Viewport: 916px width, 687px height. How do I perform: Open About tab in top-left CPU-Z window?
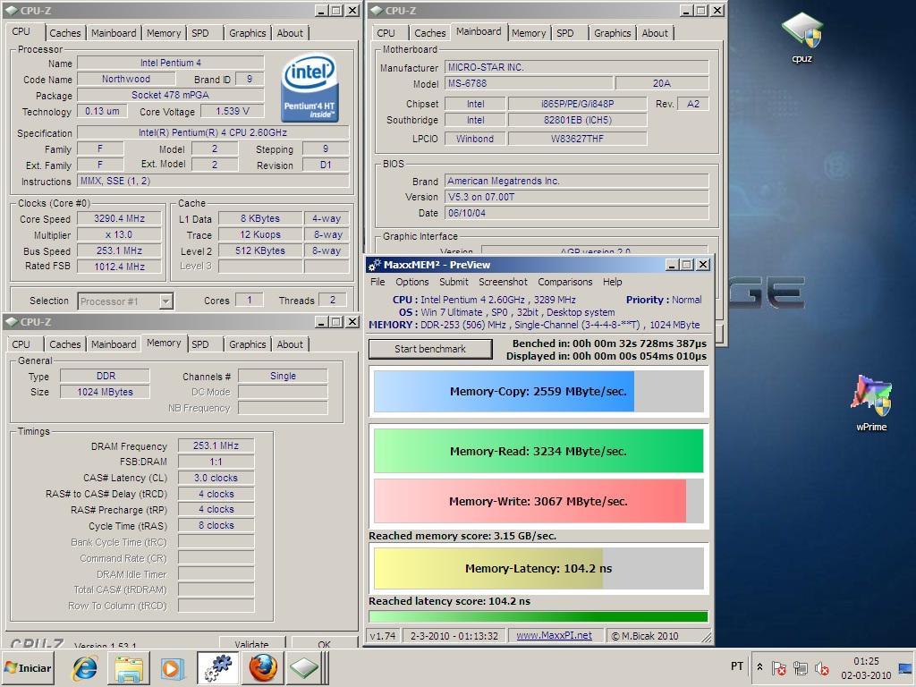(x=290, y=33)
